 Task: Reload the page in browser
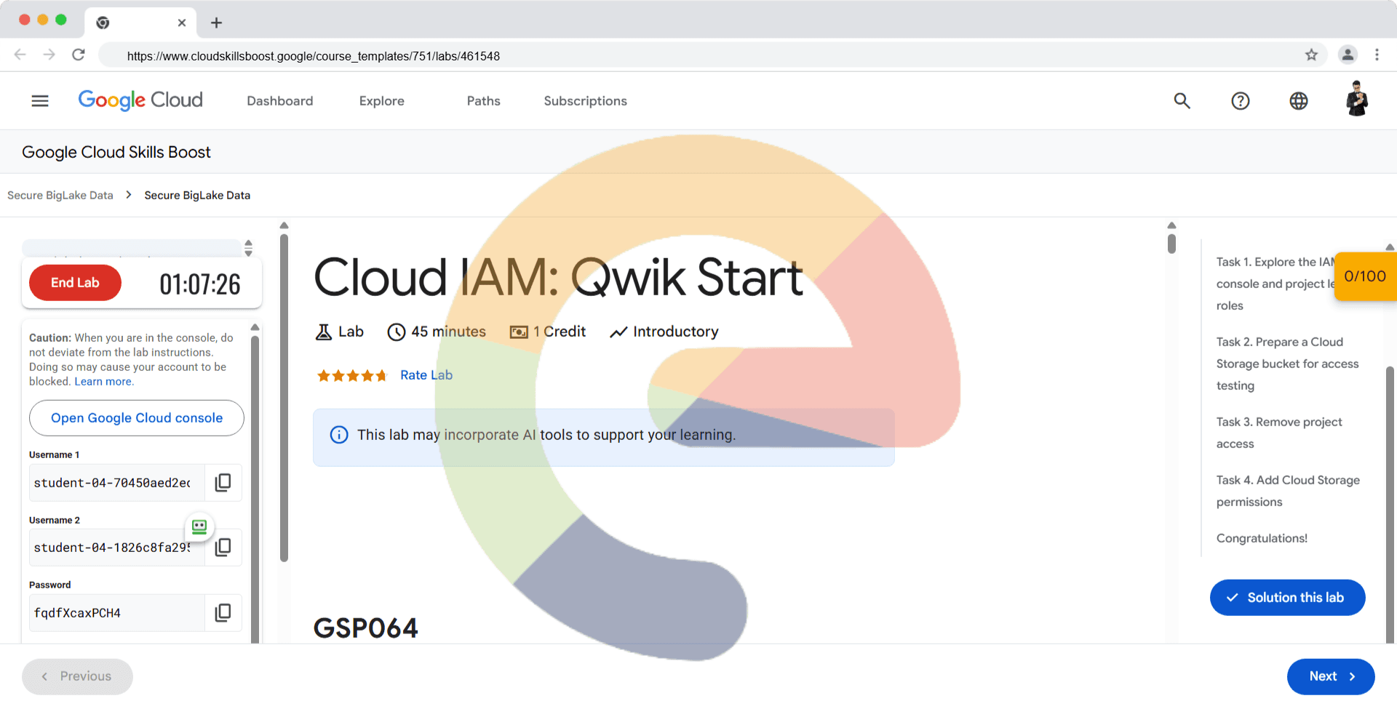coord(79,55)
